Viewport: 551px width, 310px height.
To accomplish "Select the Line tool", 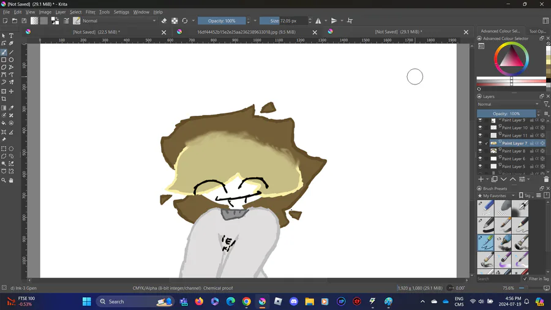I will coord(11,52).
